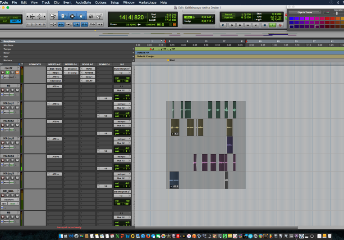The width and height of the screenshot is (344, 240).
Task: Toggle mute on rec.27 track
Action: 17,72
